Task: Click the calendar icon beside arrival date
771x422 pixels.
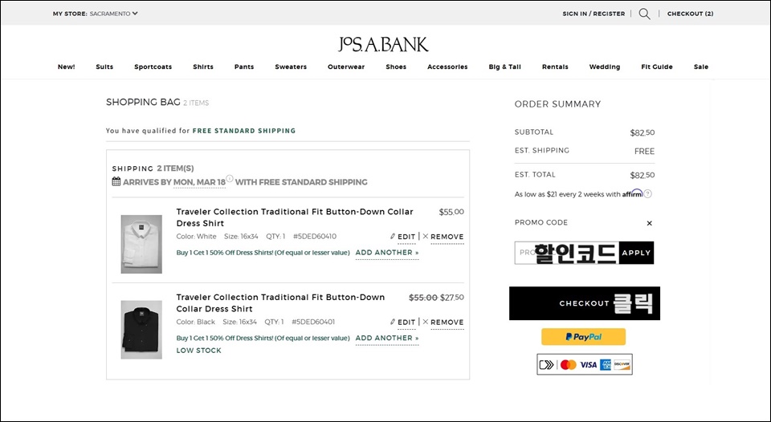Action: 116,181
